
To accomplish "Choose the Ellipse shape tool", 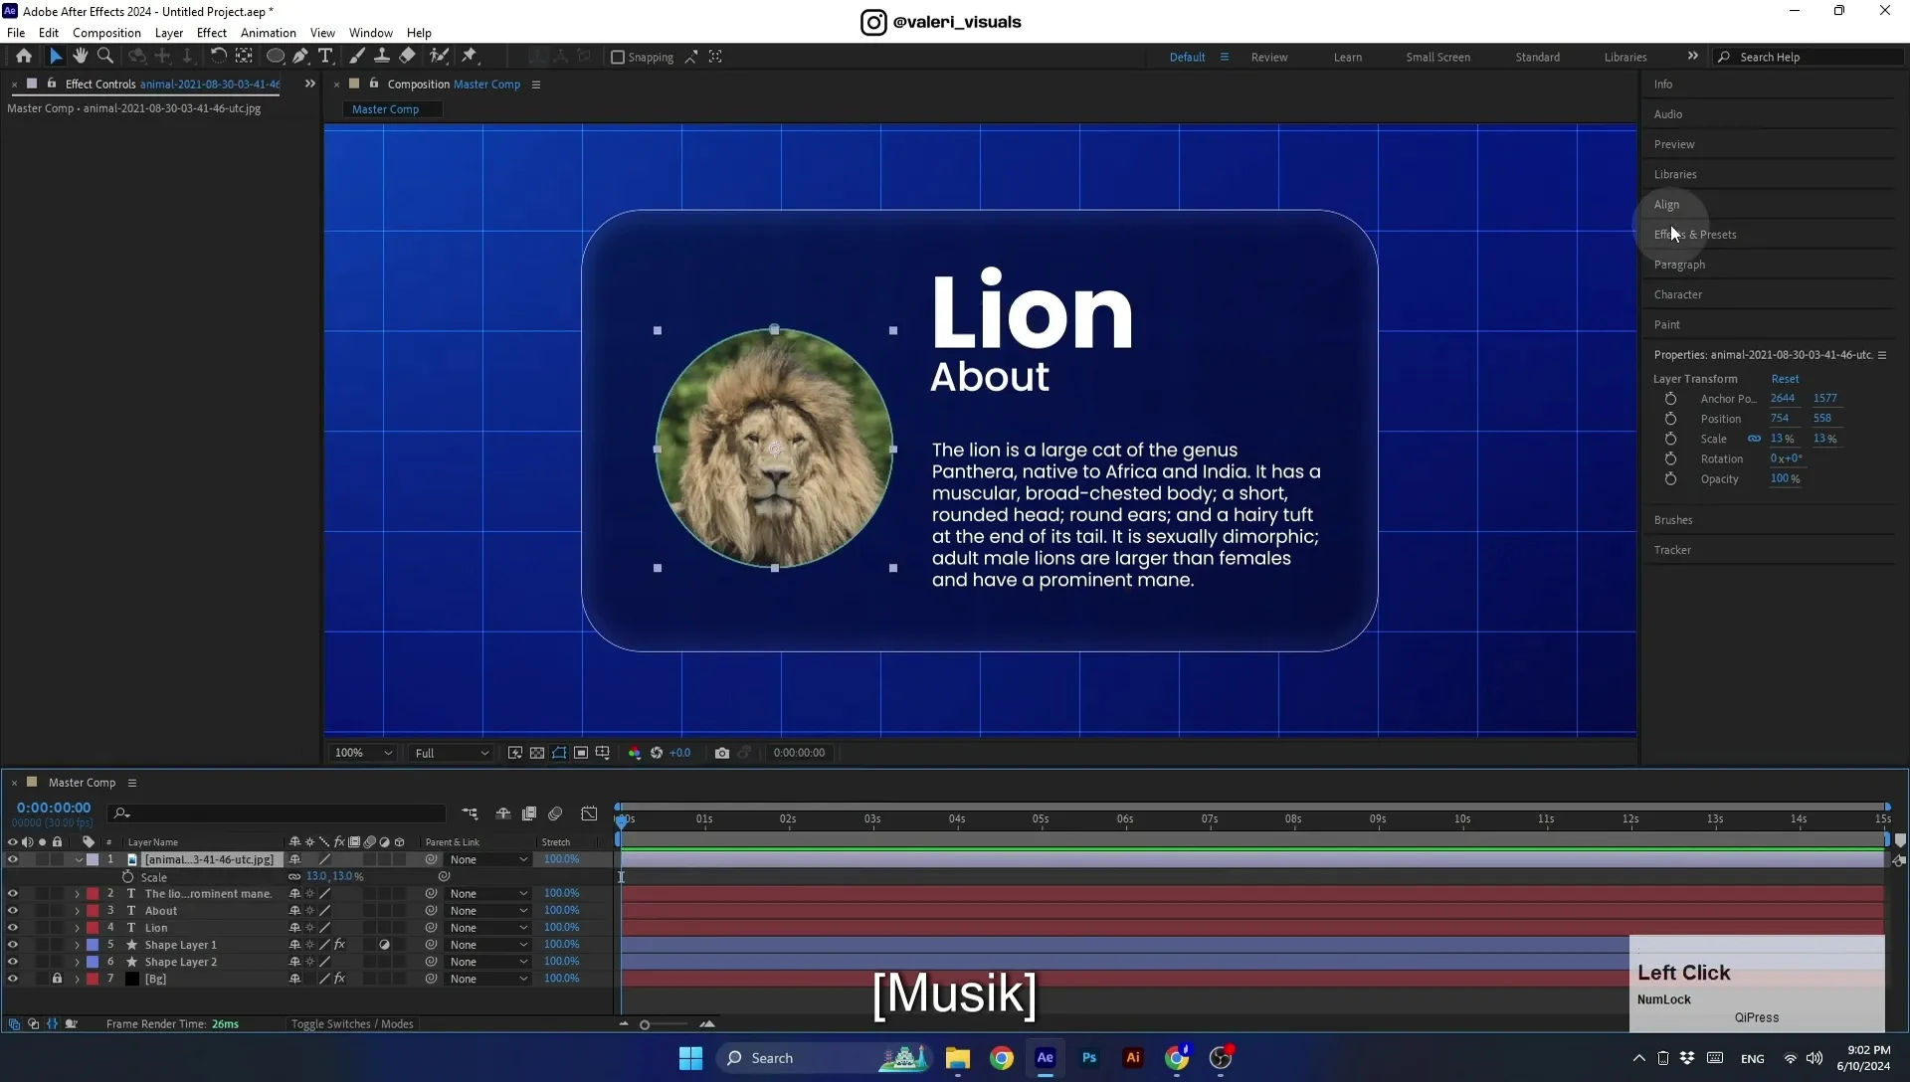I will coord(276,57).
